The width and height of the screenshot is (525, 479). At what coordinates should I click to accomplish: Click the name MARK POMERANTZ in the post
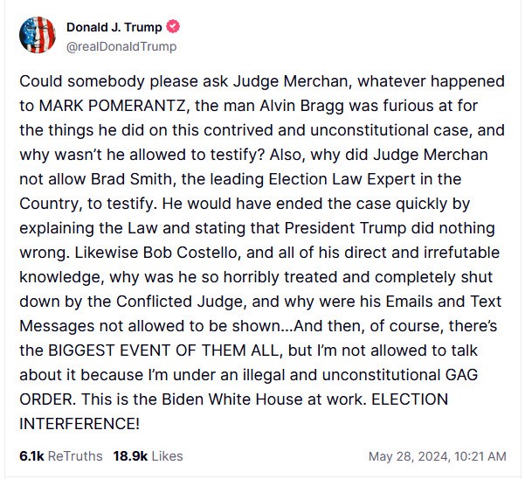(x=112, y=106)
